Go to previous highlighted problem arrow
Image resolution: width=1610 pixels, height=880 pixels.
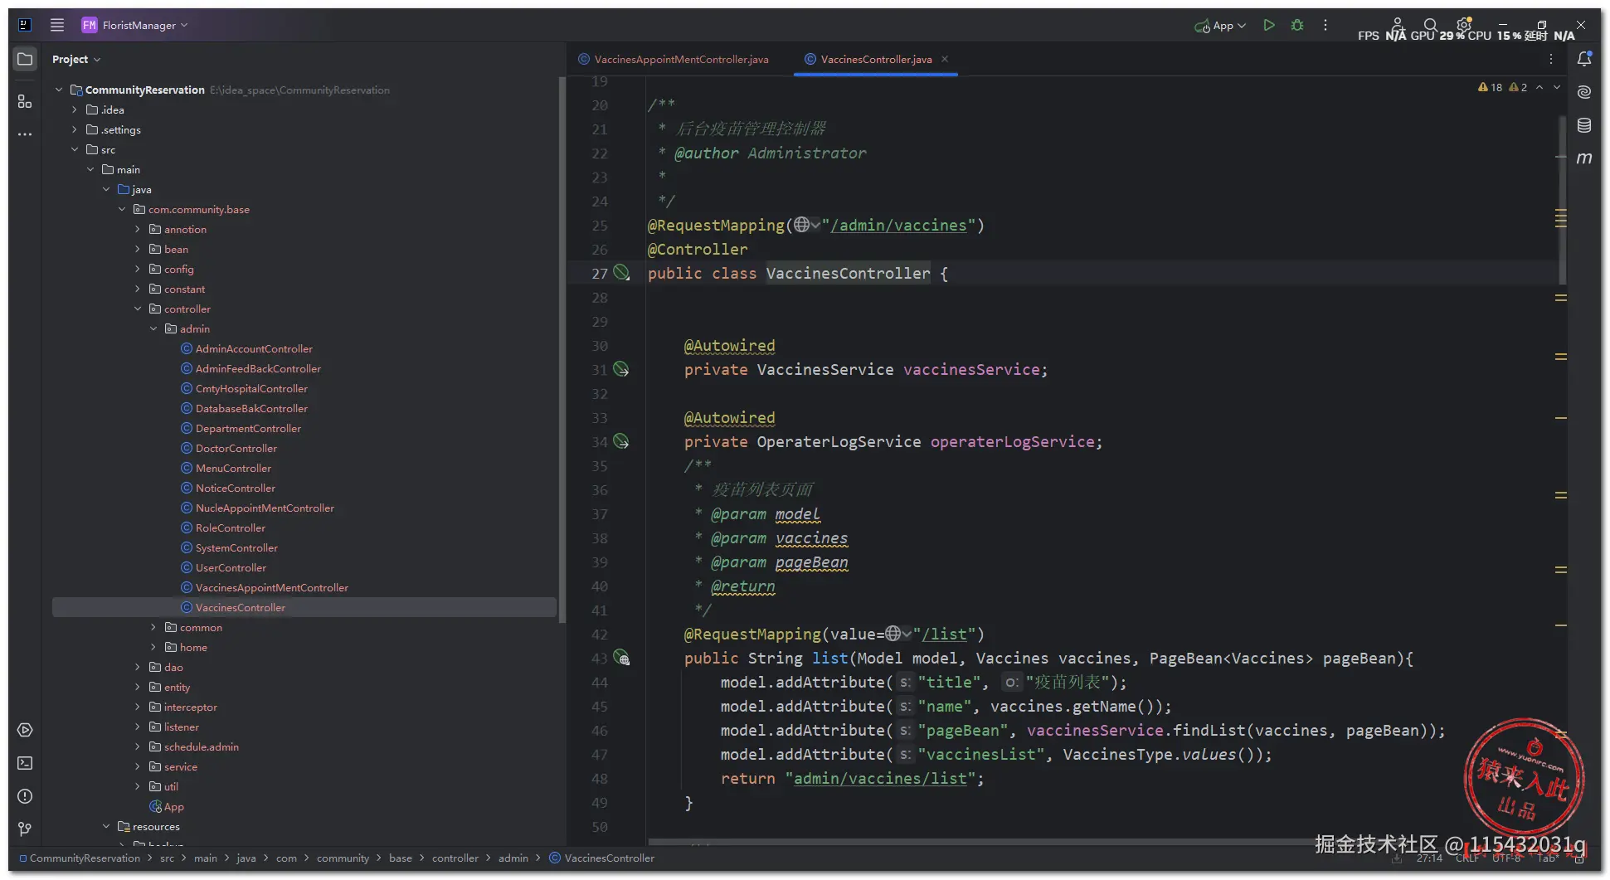pyautogui.click(x=1539, y=87)
